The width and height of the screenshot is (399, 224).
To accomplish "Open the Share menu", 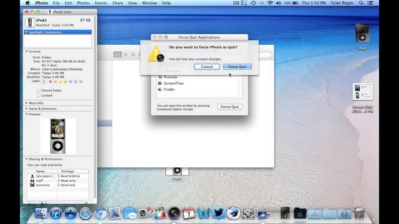I will [x=118, y=3].
